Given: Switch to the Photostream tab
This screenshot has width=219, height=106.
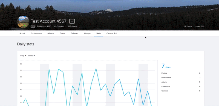Looking at the screenshot, I should coord(36,33).
